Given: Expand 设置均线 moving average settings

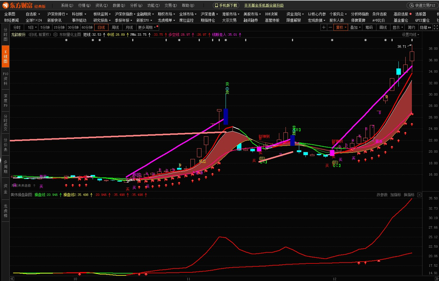Looking at the screenshot, I should pyautogui.click(x=410, y=35).
